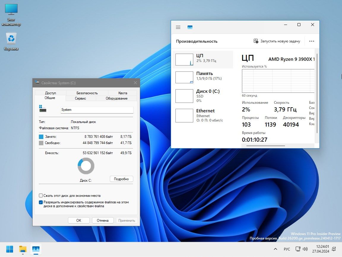
Task: Click the 1139 threads value
Action: 270,124
